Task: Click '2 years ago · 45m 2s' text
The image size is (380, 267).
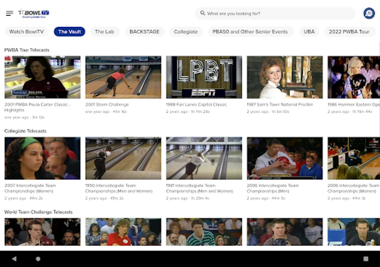Action: point(104,198)
